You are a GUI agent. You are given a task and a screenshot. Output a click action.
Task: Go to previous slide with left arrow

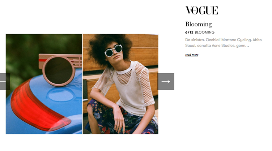pyautogui.click(x=5, y=82)
